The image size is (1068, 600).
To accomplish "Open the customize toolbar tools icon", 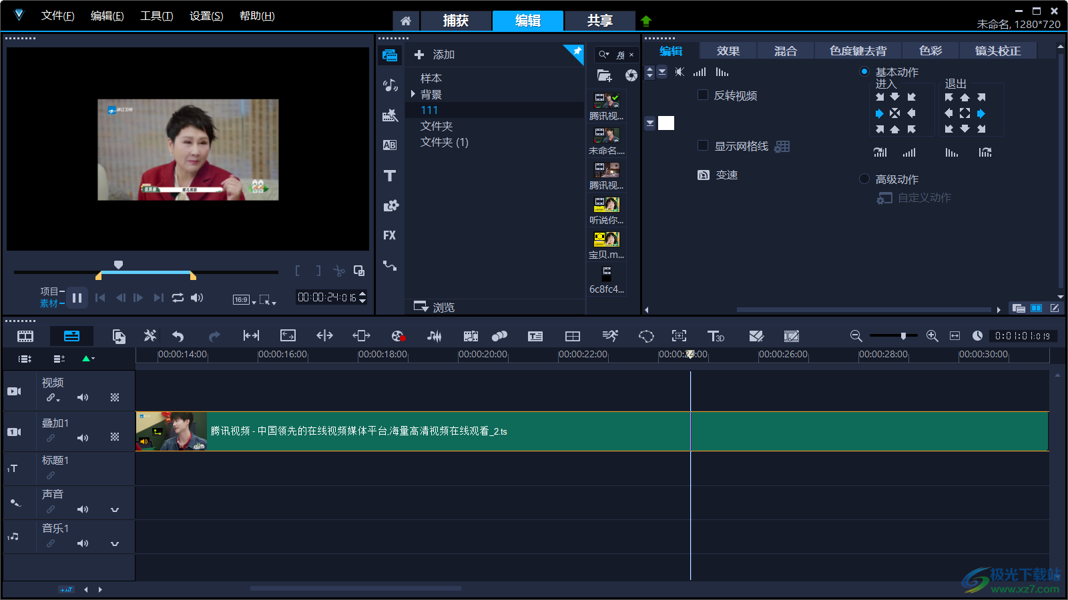I will tap(150, 335).
